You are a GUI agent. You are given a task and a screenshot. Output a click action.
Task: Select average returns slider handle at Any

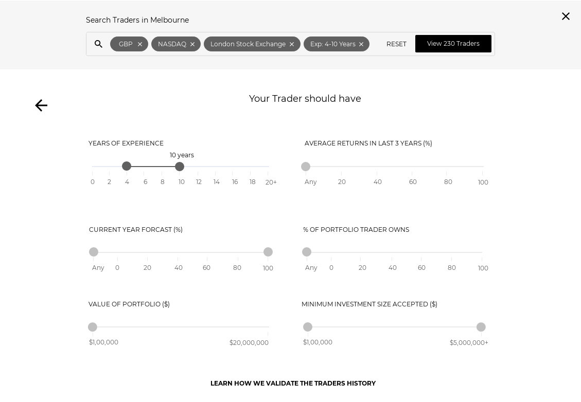(306, 167)
